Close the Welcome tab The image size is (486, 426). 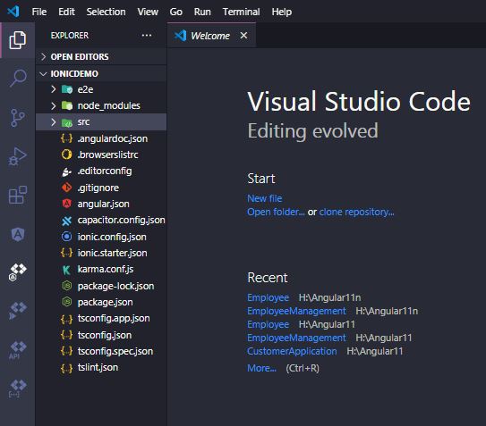coord(243,36)
